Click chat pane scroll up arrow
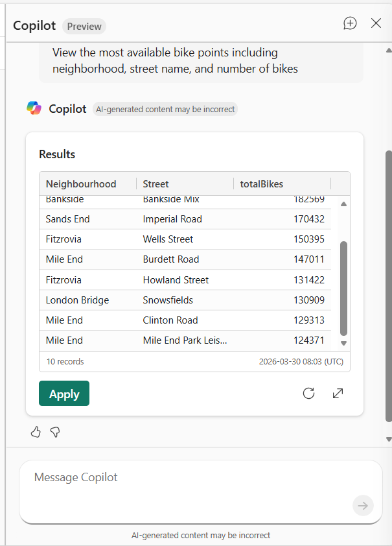 click(x=389, y=51)
